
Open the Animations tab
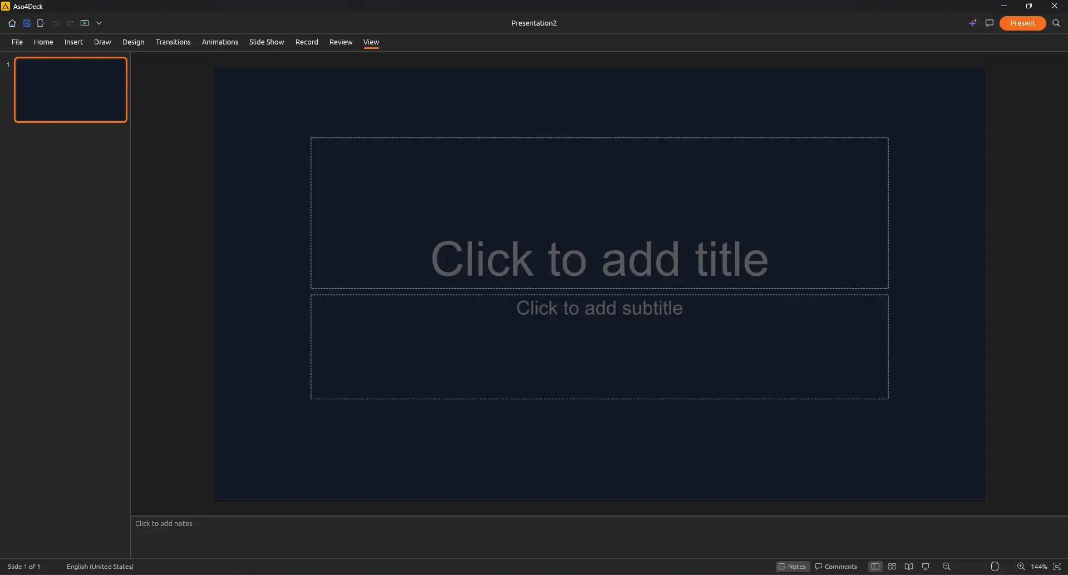(220, 42)
